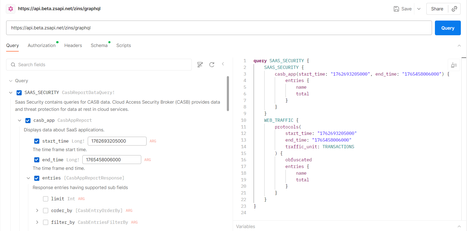Viewport: 467px width, 231px height.
Task: Copy link using the chain icon
Action: point(454,9)
